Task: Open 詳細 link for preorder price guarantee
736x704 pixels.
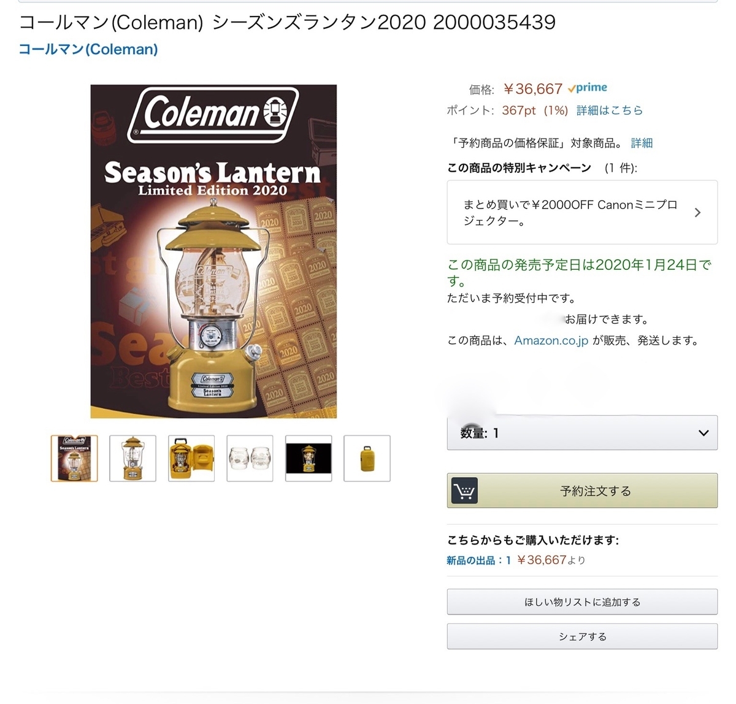Action: pyautogui.click(x=642, y=143)
